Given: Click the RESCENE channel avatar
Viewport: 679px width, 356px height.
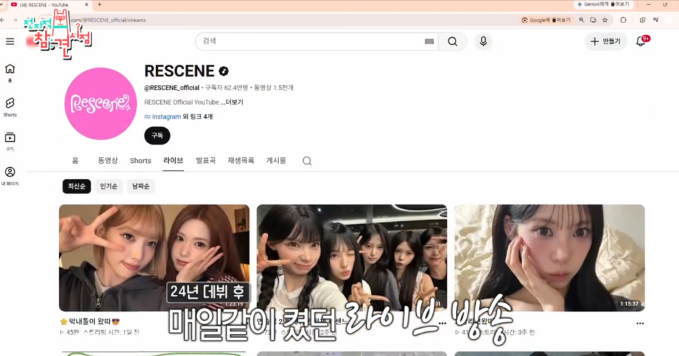Looking at the screenshot, I should coord(101,104).
